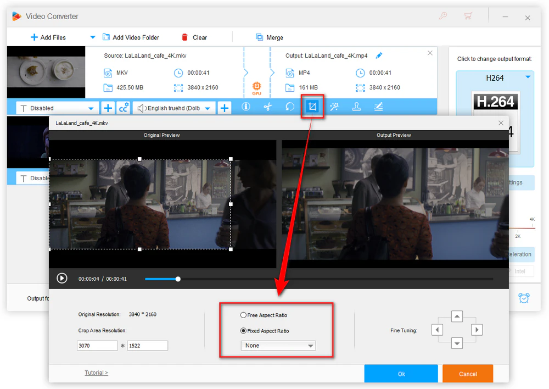Image resolution: width=549 pixels, height=389 pixels.
Task: Open the H264 output format dropdown
Action: coord(528,77)
